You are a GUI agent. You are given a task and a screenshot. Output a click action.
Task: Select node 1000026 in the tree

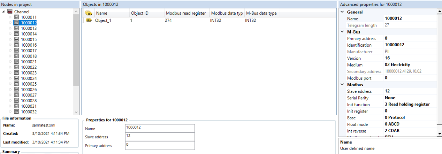point(28,90)
